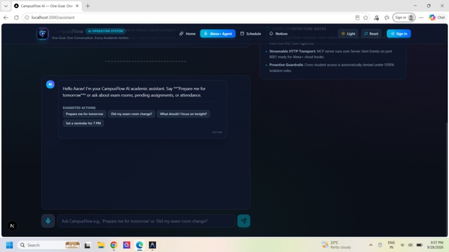
Task: Open browser extensions icon
Action: coord(376,17)
